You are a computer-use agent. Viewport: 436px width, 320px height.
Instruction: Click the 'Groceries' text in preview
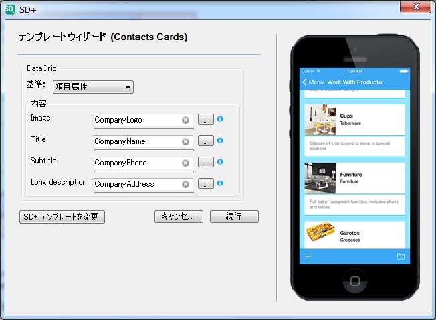coord(350,240)
